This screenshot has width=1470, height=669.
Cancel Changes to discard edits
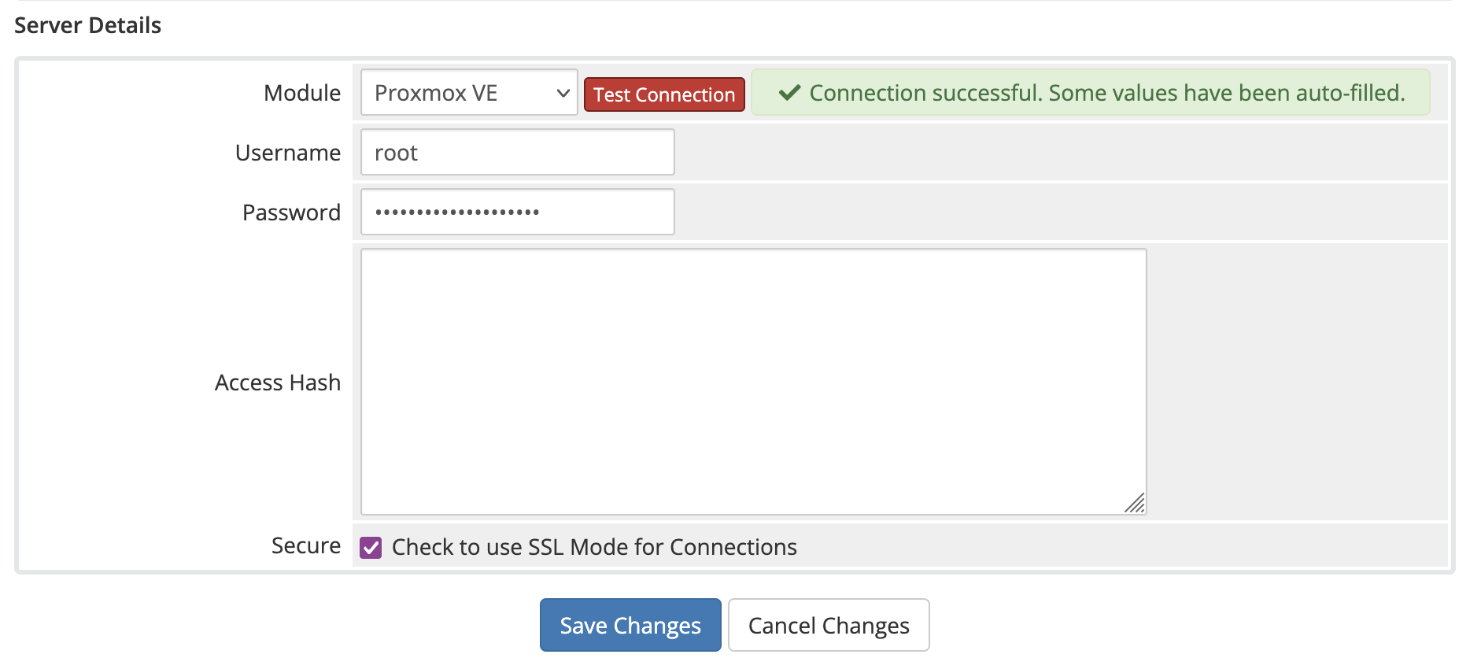[x=828, y=625]
